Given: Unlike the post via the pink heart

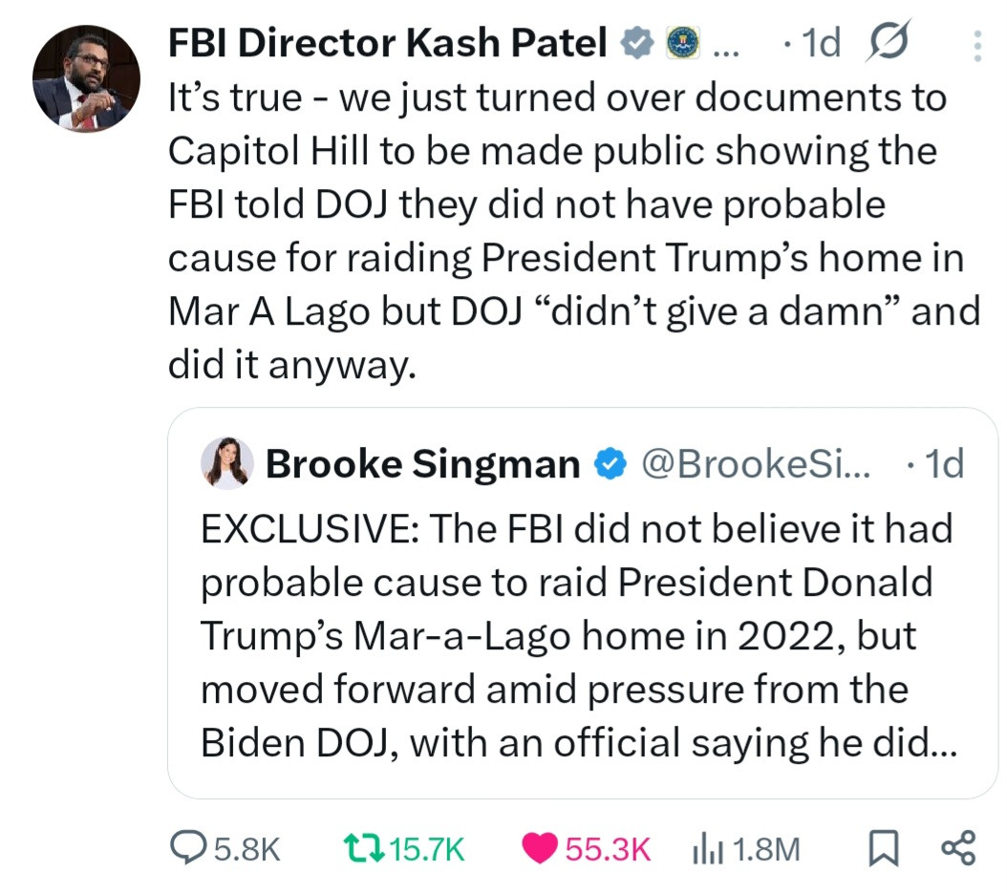Looking at the screenshot, I should 541,847.
